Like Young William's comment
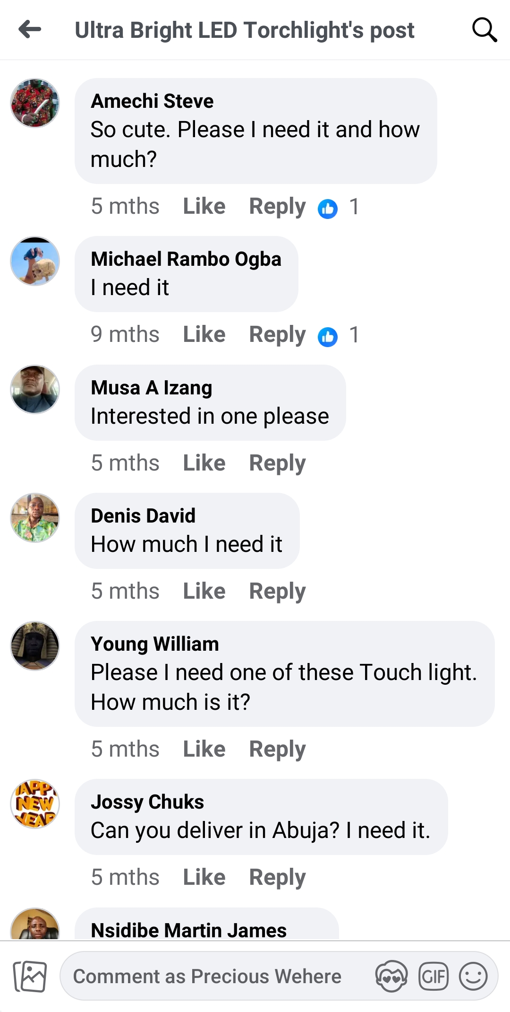This screenshot has height=1012, width=510. 204,749
